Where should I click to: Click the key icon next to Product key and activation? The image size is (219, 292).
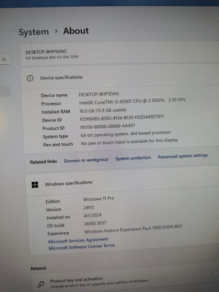[x=41, y=284]
